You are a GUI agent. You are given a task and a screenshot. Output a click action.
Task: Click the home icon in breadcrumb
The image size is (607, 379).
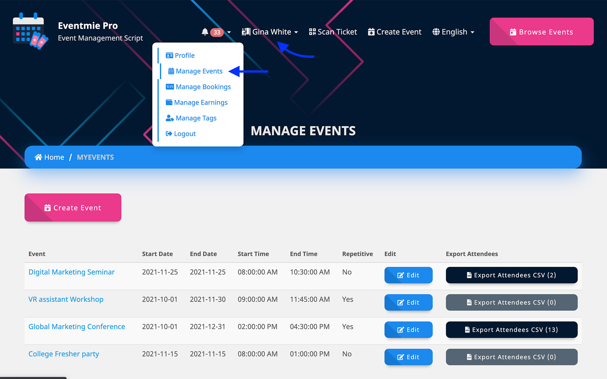[x=38, y=157]
